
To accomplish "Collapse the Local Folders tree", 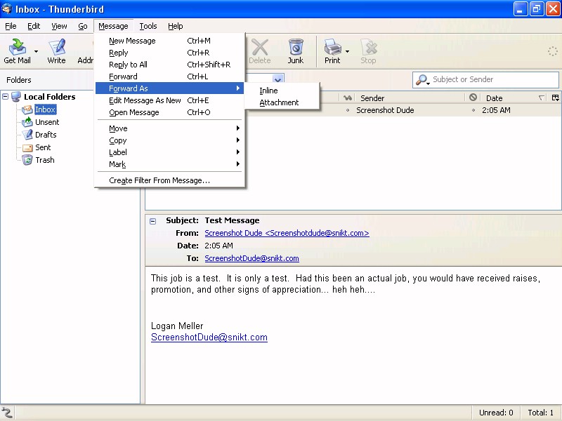I will [x=6, y=96].
